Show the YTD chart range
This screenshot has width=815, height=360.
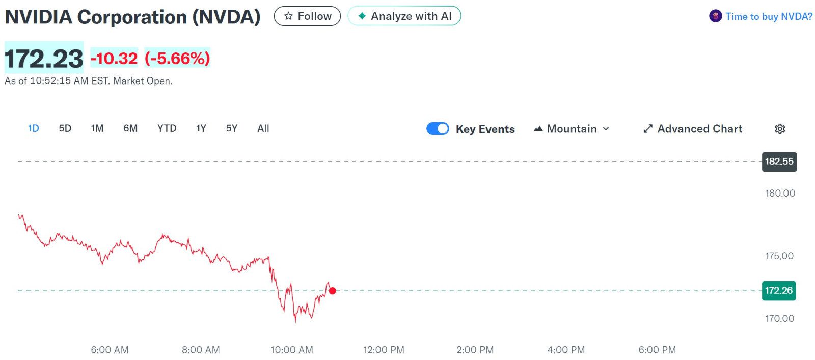point(167,128)
